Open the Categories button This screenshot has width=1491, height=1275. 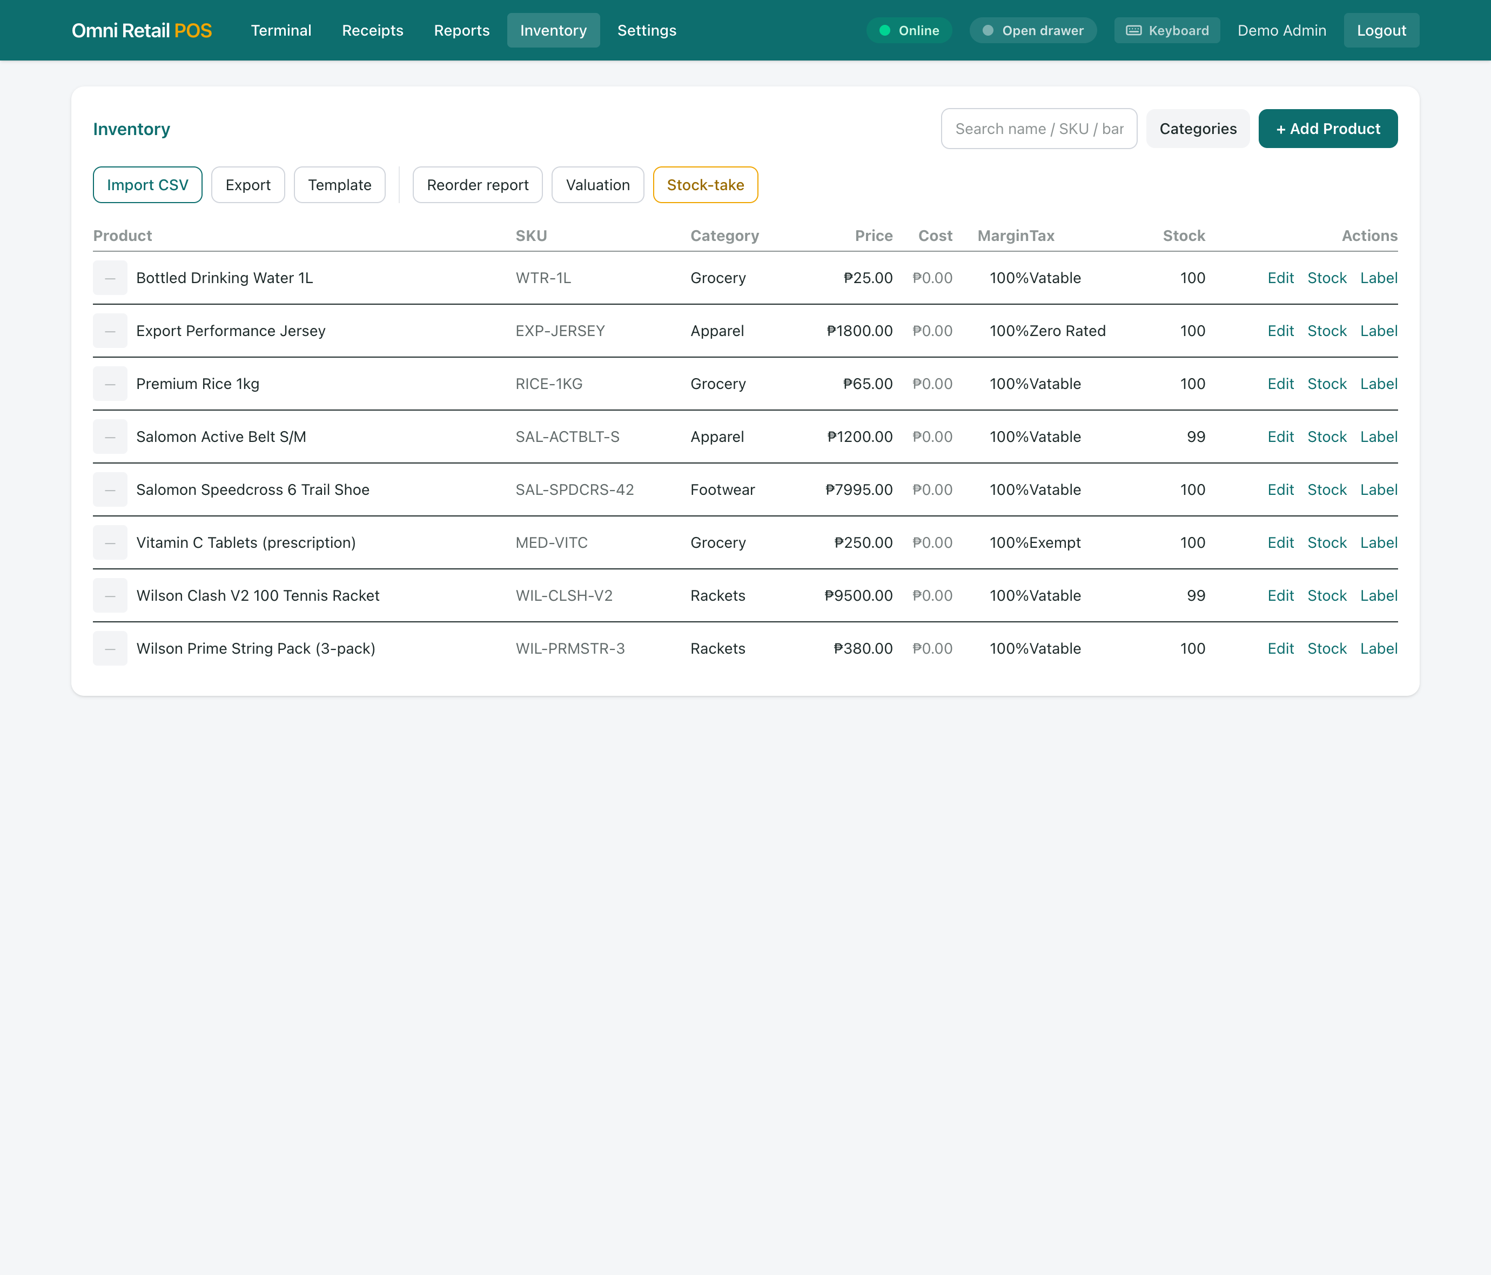1198,129
